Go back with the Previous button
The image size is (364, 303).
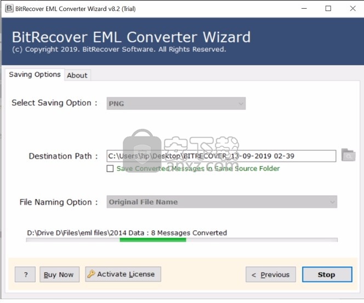pyautogui.click(x=271, y=275)
